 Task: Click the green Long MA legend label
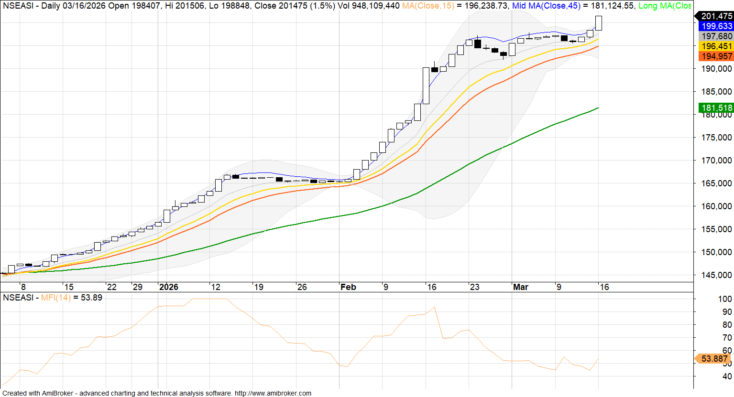tap(665, 6)
